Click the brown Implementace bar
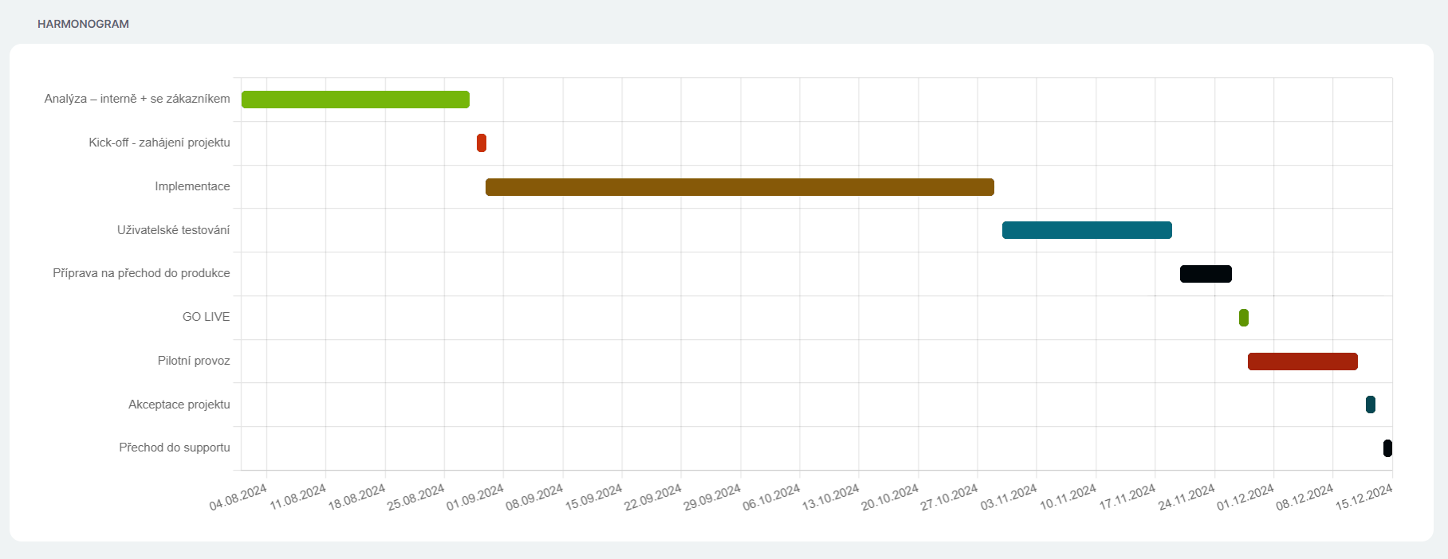 740,187
